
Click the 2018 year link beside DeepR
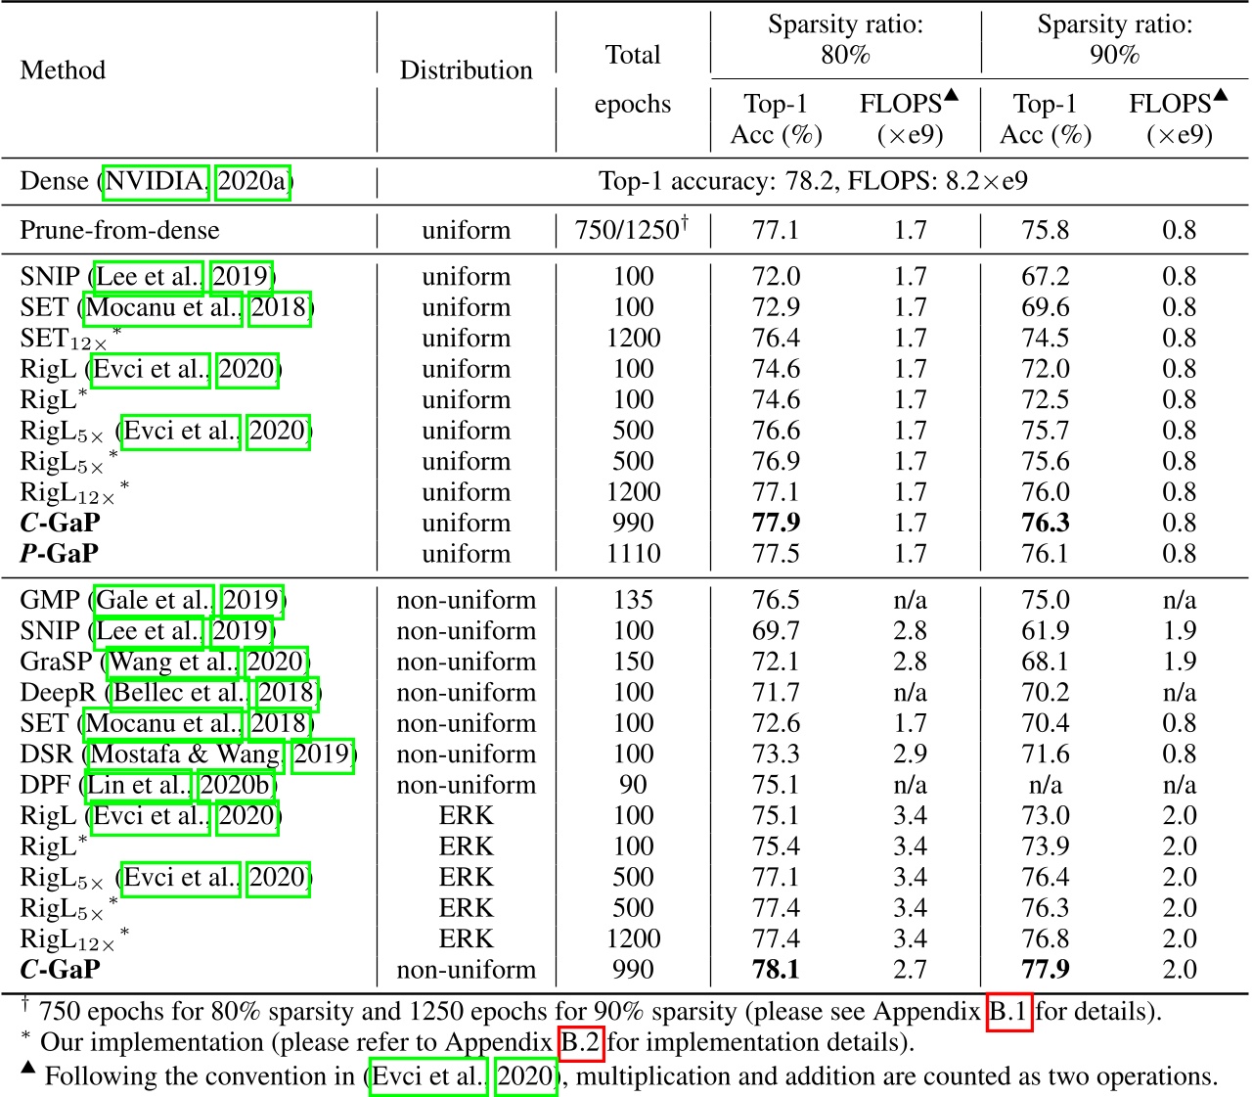coord(286,693)
